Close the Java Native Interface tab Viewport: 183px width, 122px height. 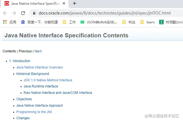pos(64,4)
